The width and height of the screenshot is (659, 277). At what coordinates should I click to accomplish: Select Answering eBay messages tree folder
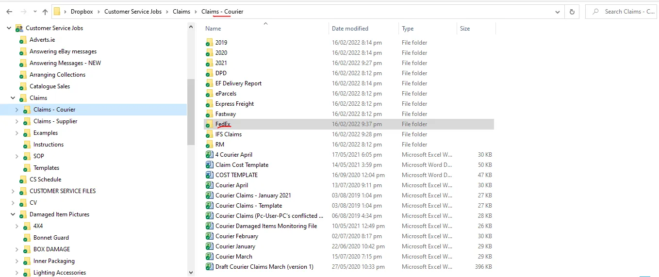tap(63, 51)
